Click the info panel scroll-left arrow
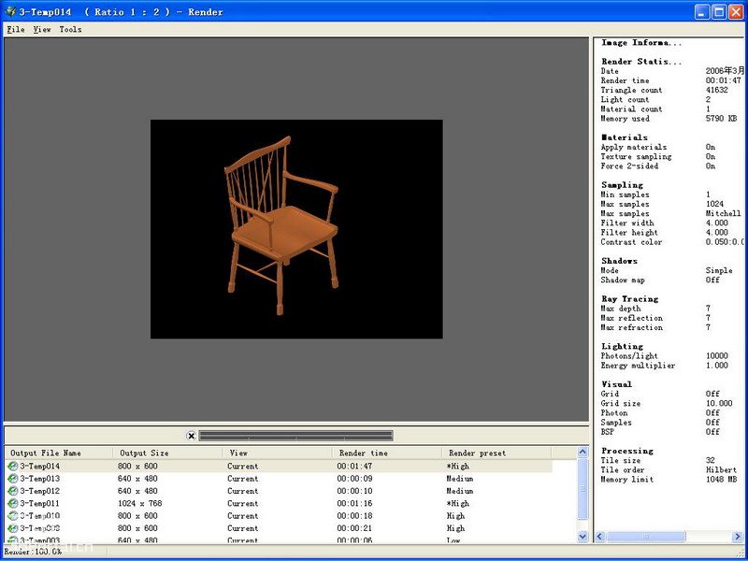Screen dimensions: 748x561 pyautogui.click(x=600, y=537)
